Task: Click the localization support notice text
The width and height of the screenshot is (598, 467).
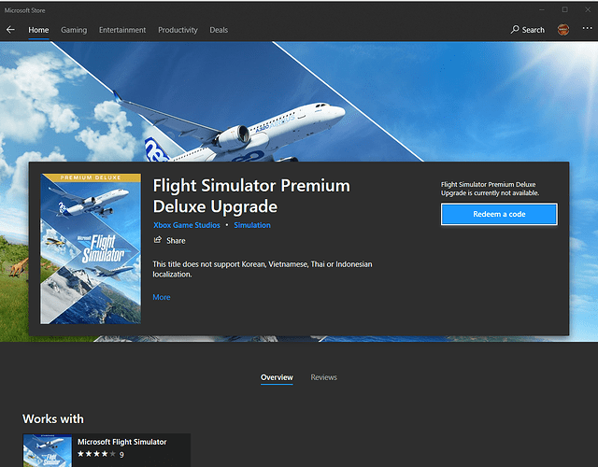Action: (x=263, y=269)
